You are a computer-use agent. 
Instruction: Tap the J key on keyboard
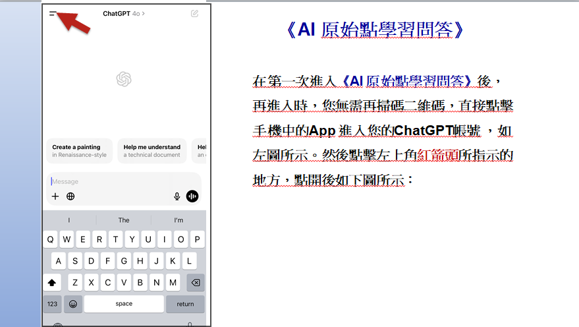156,261
